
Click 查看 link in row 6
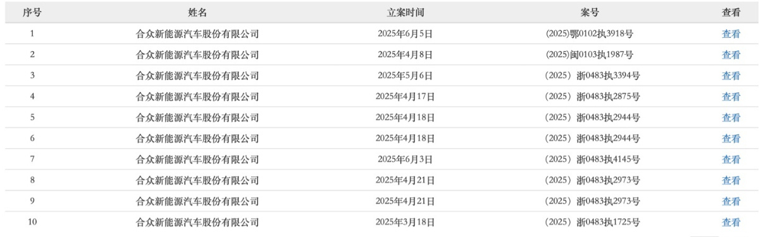[731, 138]
